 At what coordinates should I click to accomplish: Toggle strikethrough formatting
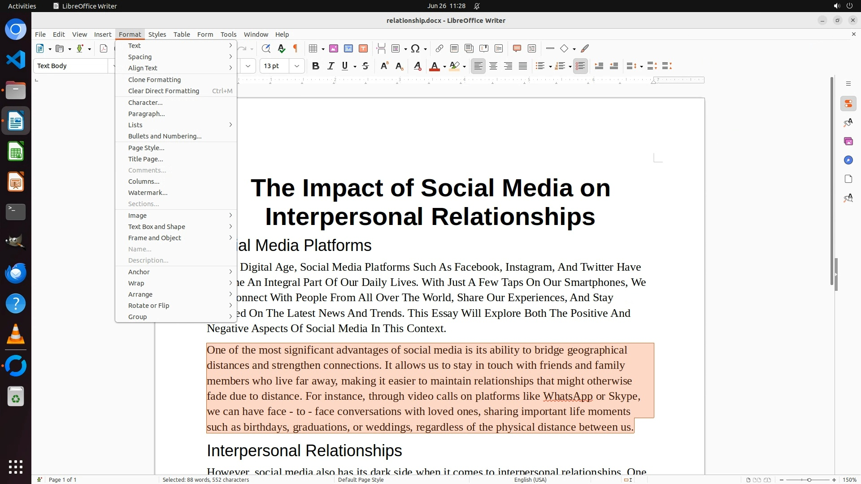[365, 66]
